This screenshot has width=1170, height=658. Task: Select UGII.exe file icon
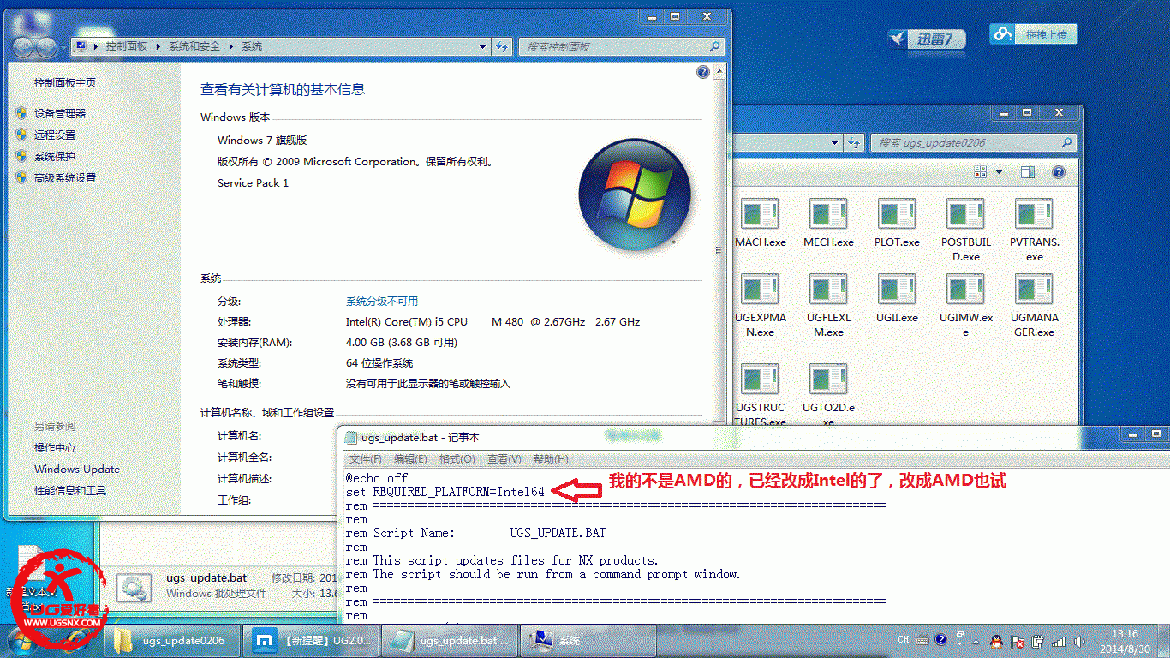(897, 290)
